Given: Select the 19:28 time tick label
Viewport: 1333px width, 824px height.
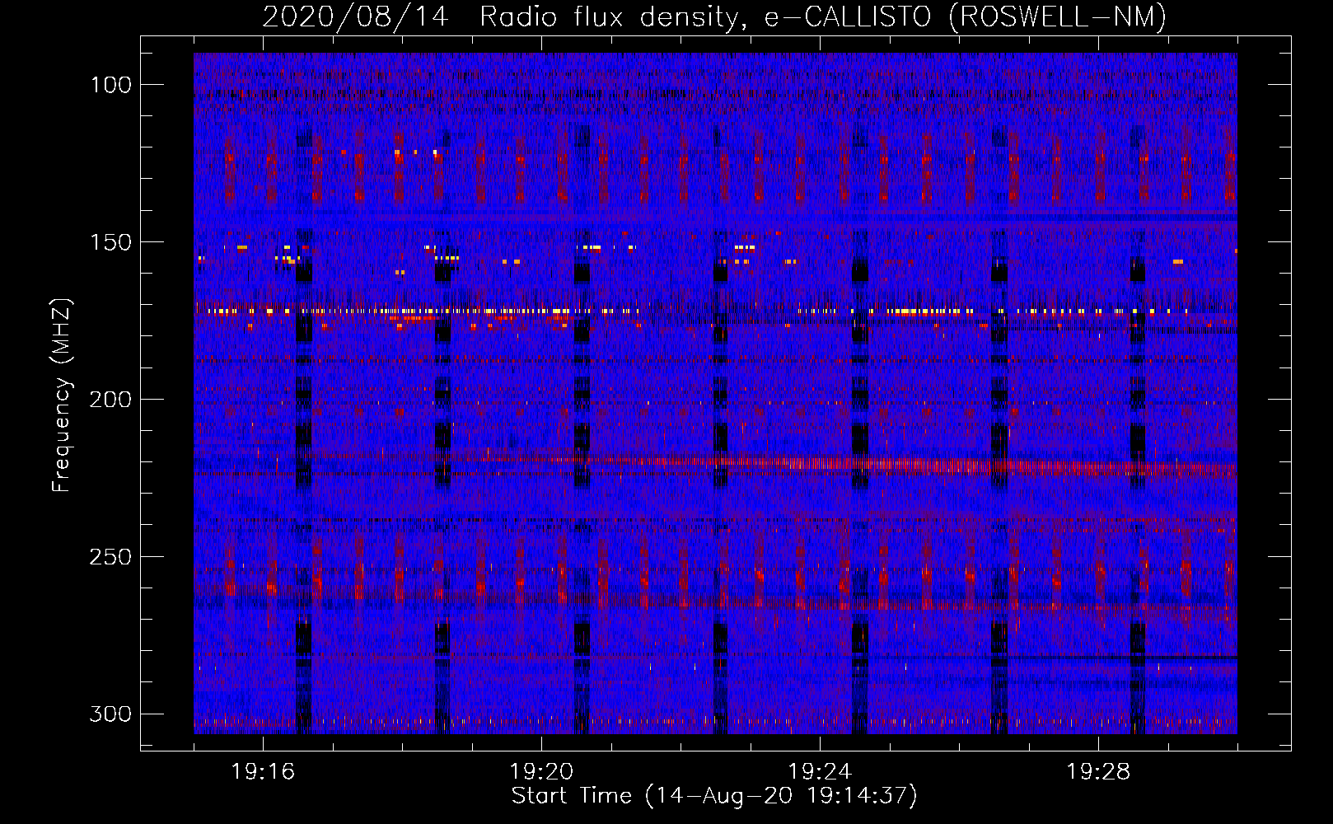Looking at the screenshot, I should coord(1098,772).
